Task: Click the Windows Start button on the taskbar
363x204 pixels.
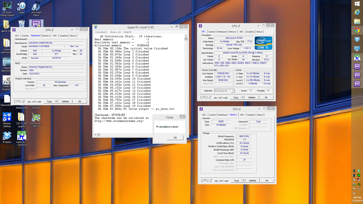Action: tap(357, 4)
